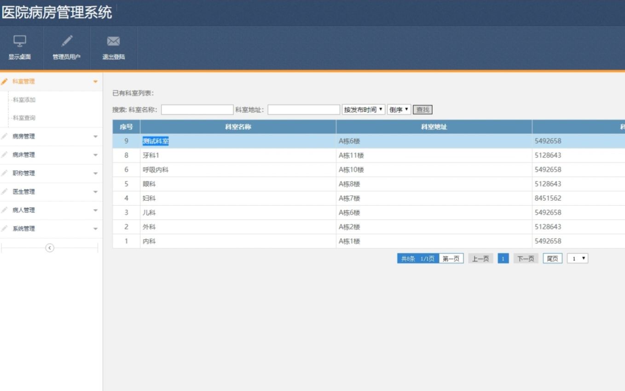
Task: Click the 科室名称 column header
Action: [238, 127]
